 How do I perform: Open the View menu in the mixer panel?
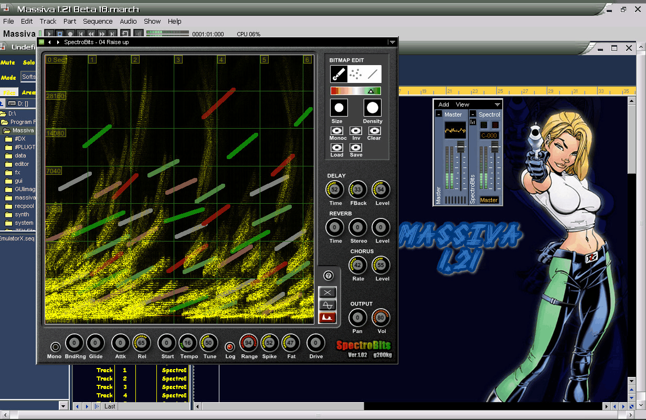pos(463,104)
